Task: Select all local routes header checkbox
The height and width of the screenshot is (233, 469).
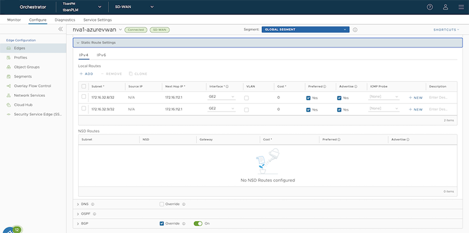Action: 84,86
